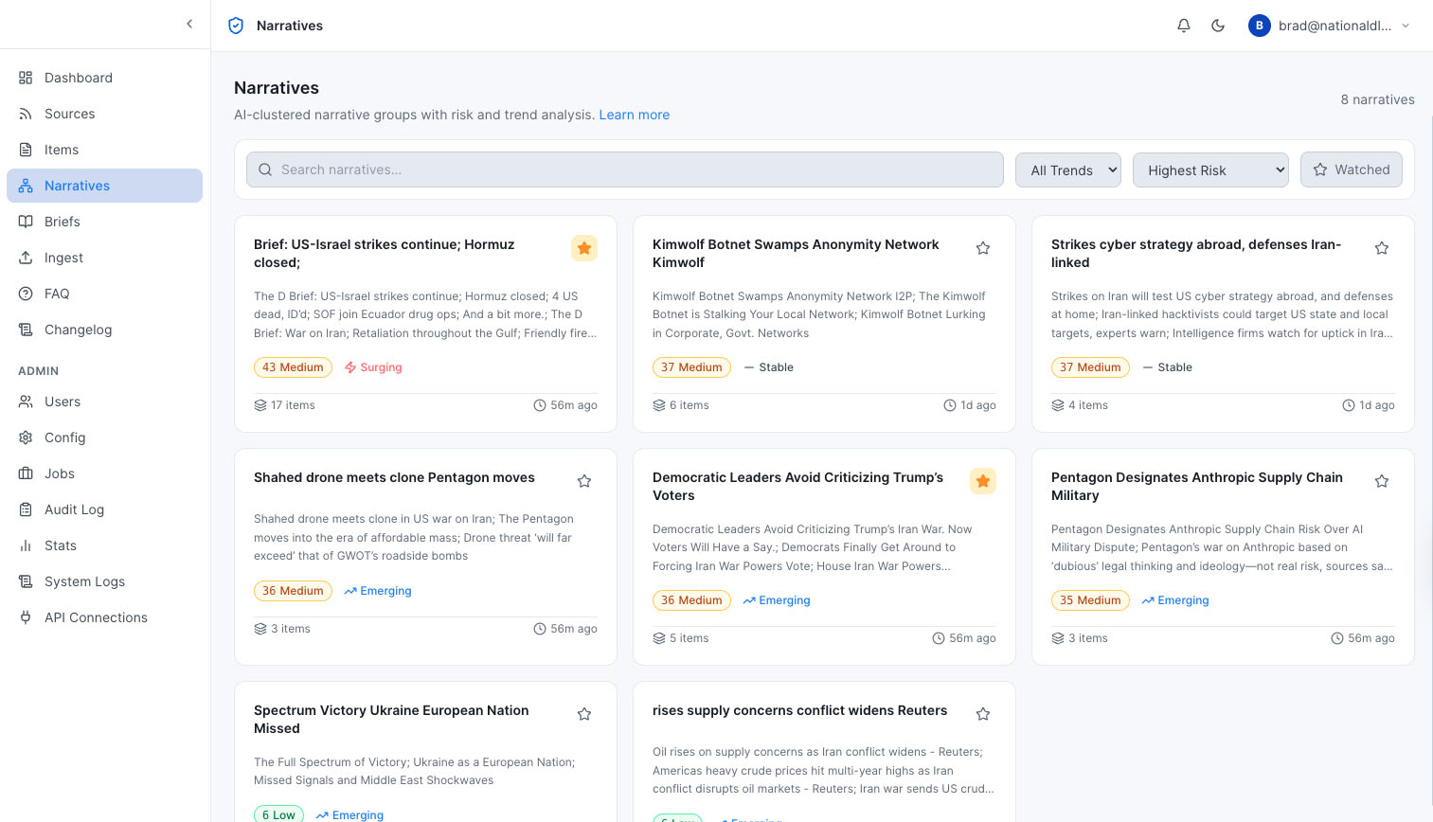The height and width of the screenshot is (822, 1433).
Task: Watch the Pentagon Designates Anthropic narrative
Action: coord(1382,481)
